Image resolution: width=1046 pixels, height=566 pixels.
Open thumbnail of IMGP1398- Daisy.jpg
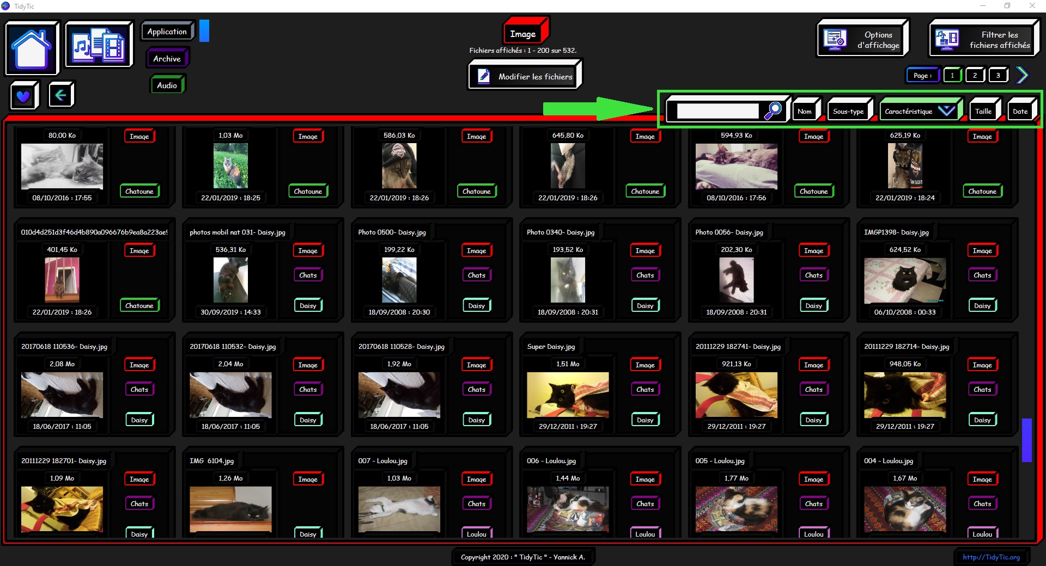pos(905,280)
